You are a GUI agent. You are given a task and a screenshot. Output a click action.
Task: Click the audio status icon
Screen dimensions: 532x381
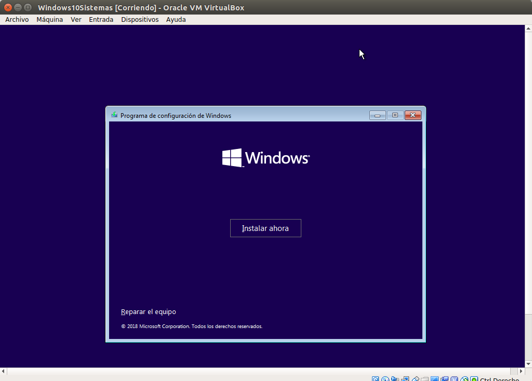coord(395,379)
